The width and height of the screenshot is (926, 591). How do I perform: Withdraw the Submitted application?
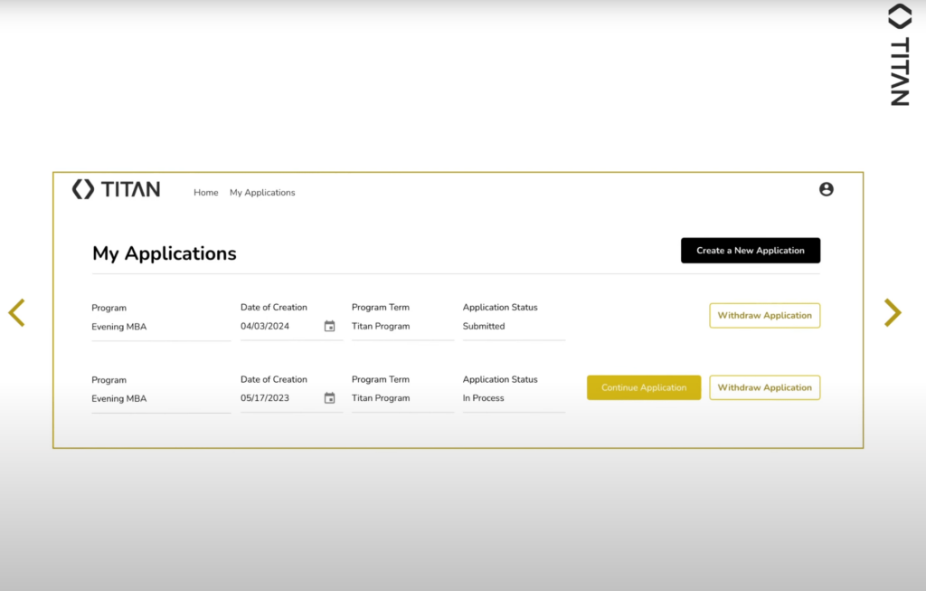[764, 316]
